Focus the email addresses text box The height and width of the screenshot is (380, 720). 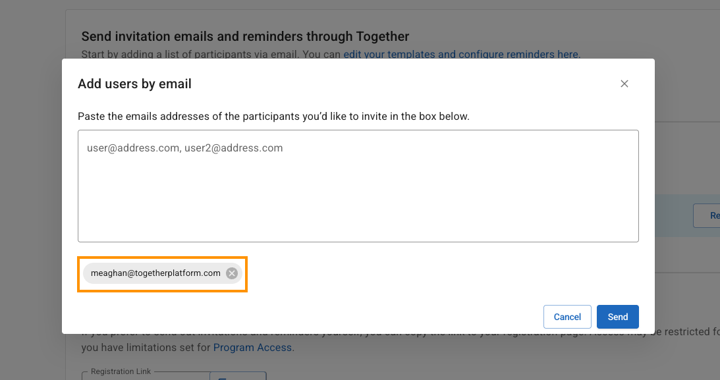(358, 186)
